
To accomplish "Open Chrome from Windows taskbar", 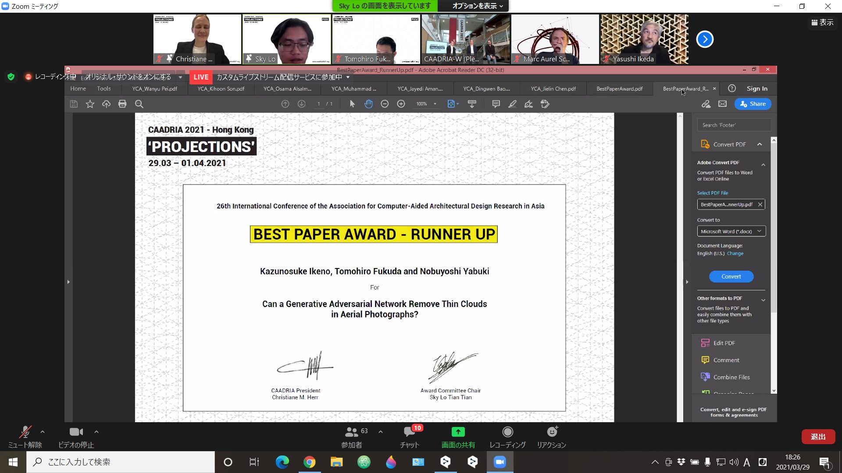I will [x=309, y=462].
